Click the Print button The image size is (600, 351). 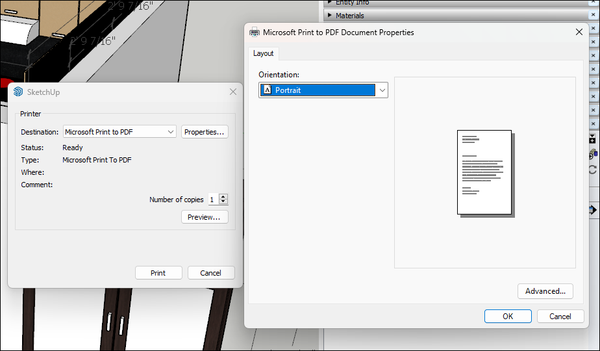158,273
